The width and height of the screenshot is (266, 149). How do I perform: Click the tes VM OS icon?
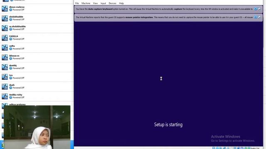tap(5, 77)
